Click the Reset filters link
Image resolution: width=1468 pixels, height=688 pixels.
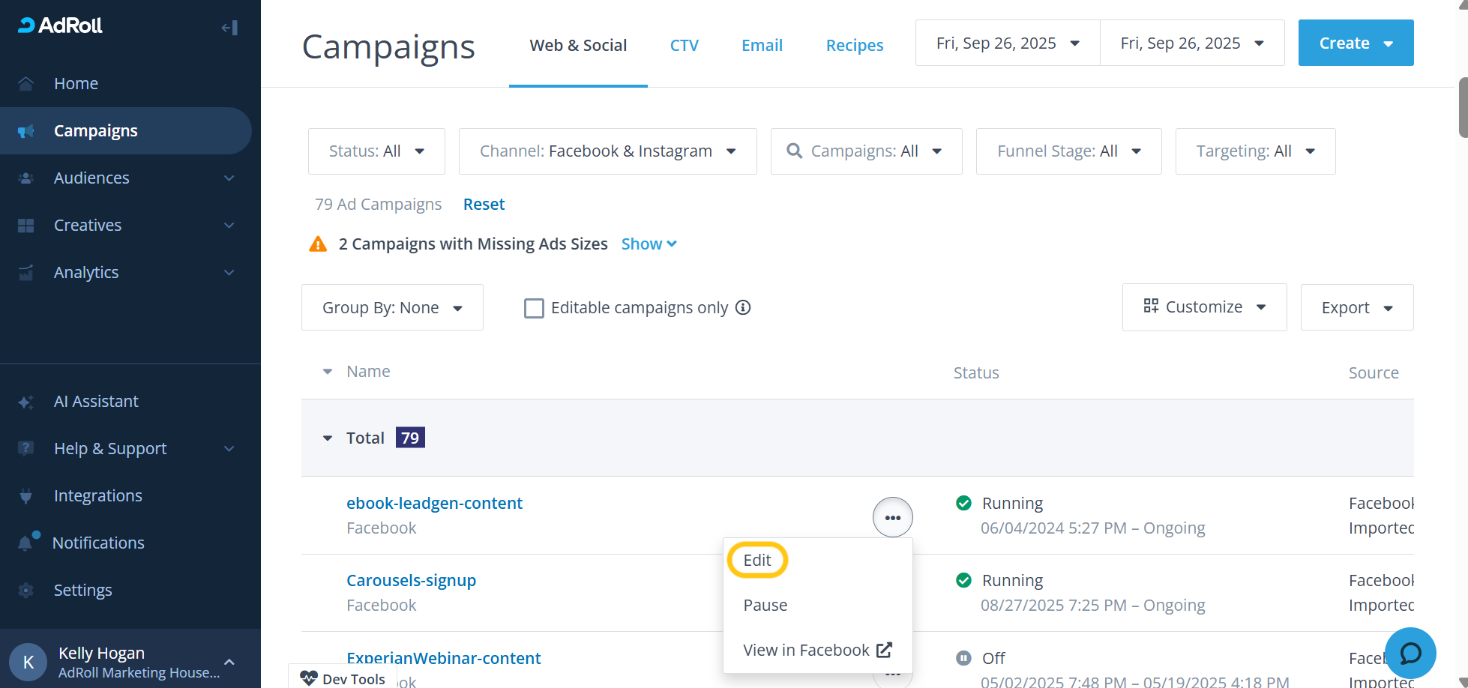484,204
